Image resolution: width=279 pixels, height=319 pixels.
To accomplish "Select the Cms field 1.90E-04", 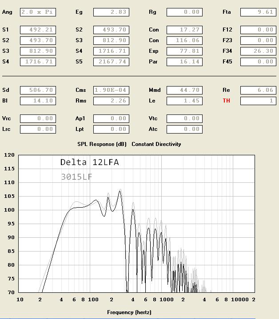I will click(111, 90).
